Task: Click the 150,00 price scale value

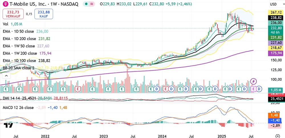Action: coord(276,60)
